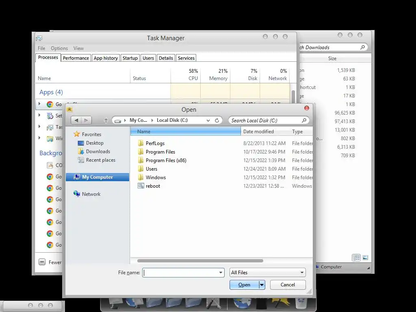Click the Forward arrow in Open dialog
Viewport: 416px width, 312px height.
click(86, 120)
